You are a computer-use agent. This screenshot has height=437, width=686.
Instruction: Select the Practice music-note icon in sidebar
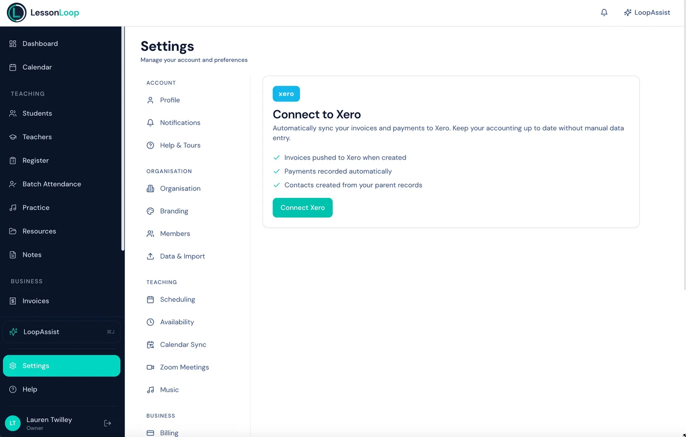[12, 207]
